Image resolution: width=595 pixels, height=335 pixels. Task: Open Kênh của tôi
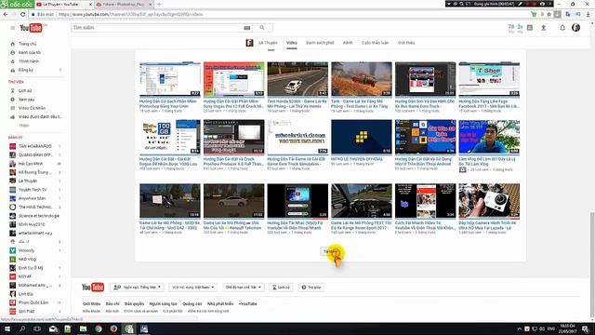coord(30,53)
